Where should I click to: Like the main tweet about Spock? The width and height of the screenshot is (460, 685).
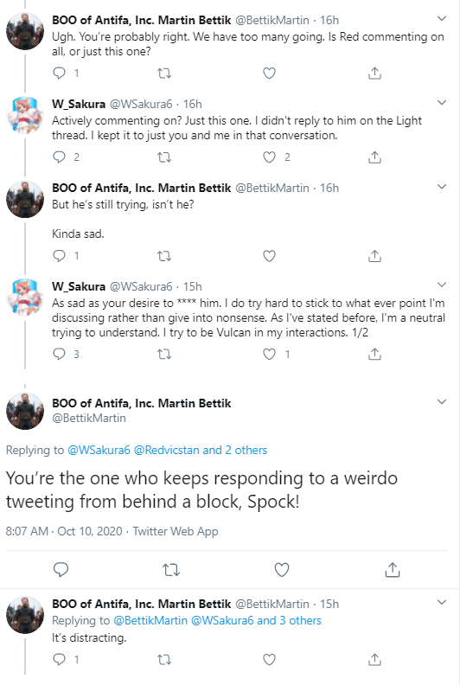tap(282, 570)
